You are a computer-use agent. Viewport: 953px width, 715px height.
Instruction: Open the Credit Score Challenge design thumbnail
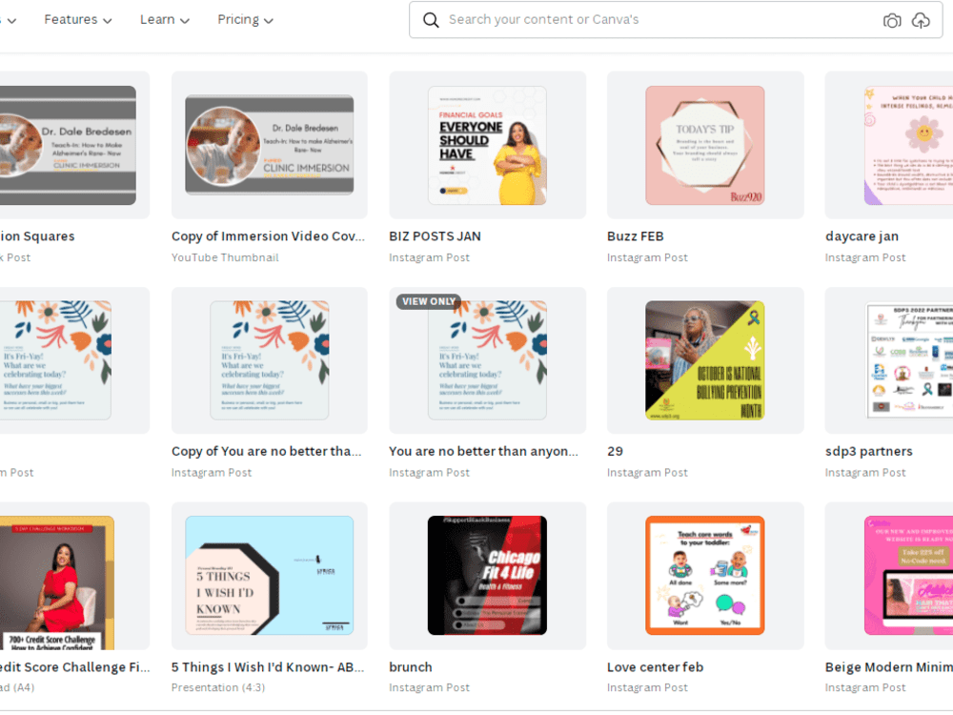(74, 575)
